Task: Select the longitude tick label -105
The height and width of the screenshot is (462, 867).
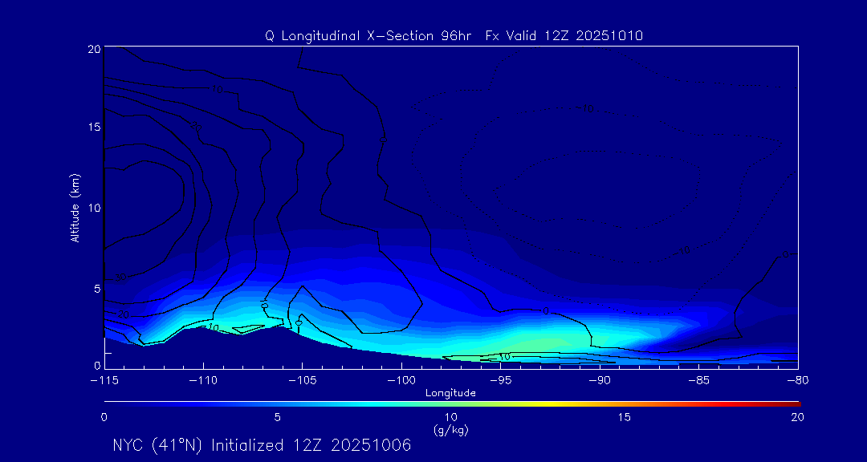Action: coord(303,381)
